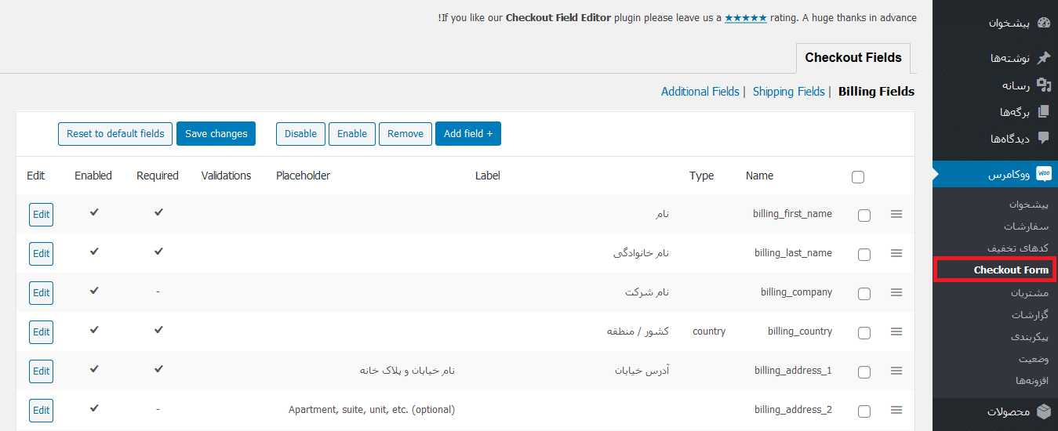1058x431 pixels.
Task: Click the نوشته‌ها pushpin icon
Action: [1043, 58]
